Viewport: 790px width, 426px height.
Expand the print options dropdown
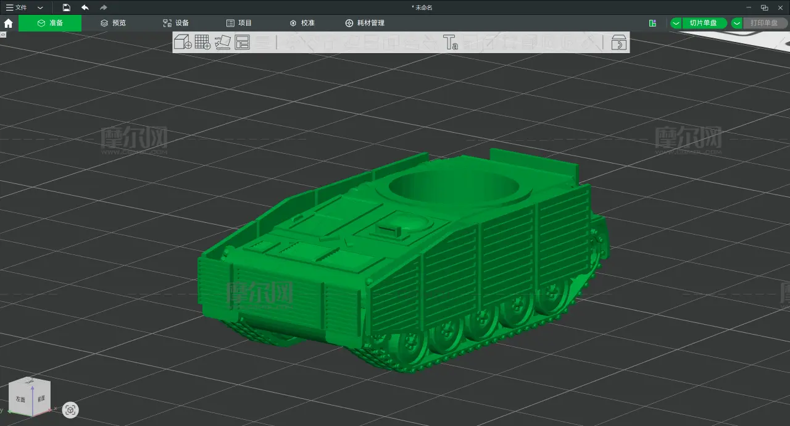point(737,23)
